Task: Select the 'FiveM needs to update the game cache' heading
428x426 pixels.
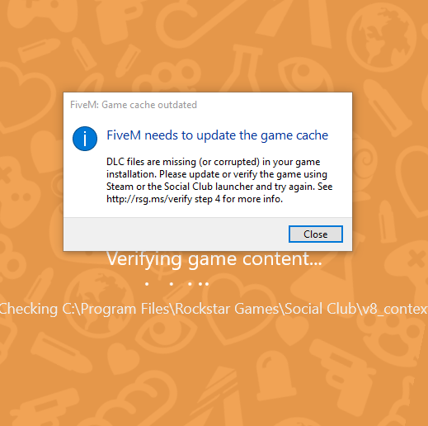Action: pyautogui.click(x=217, y=135)
